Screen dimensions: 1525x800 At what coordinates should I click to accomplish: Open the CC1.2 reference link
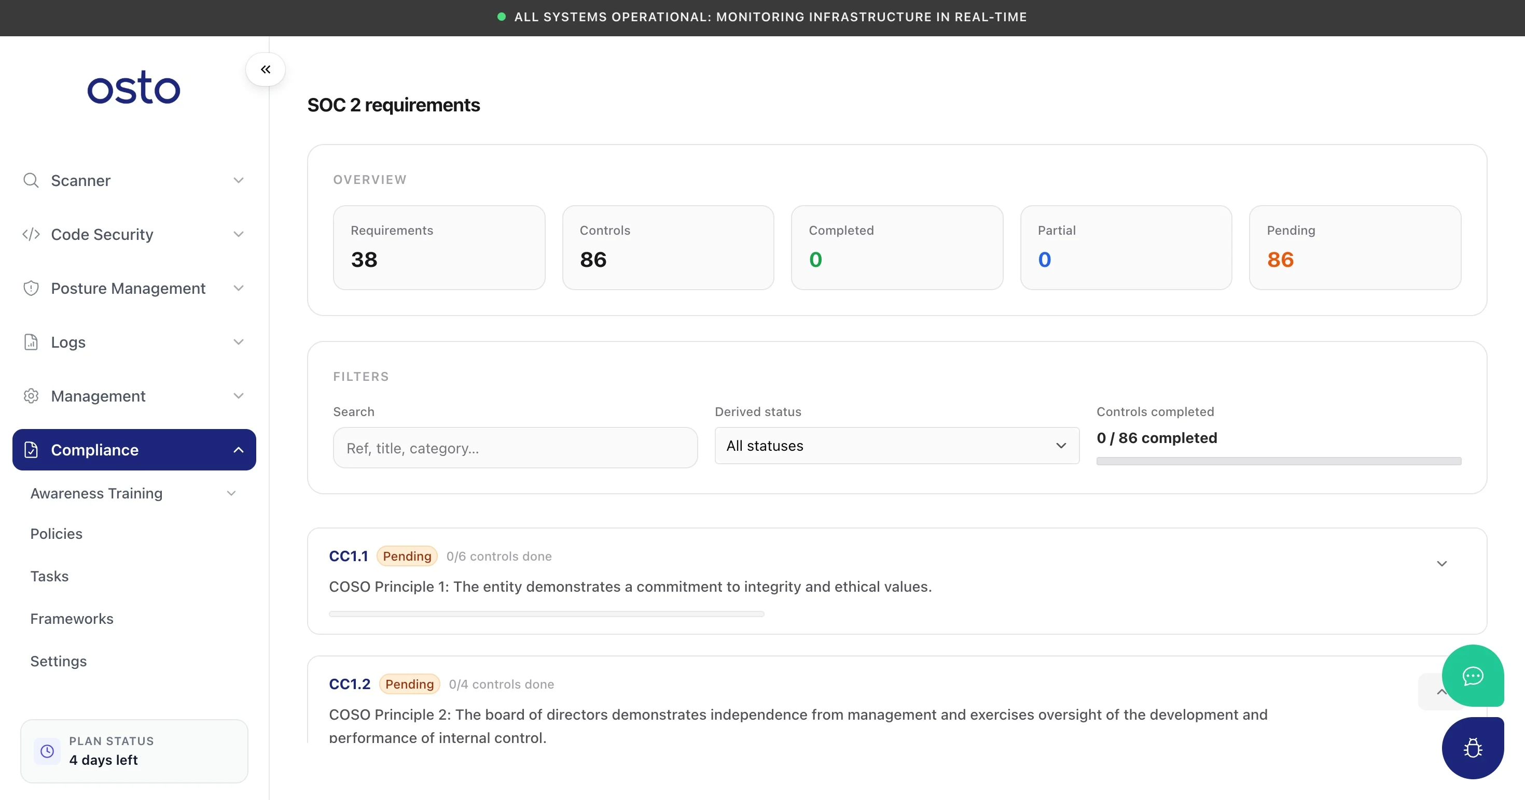(349, 683)
